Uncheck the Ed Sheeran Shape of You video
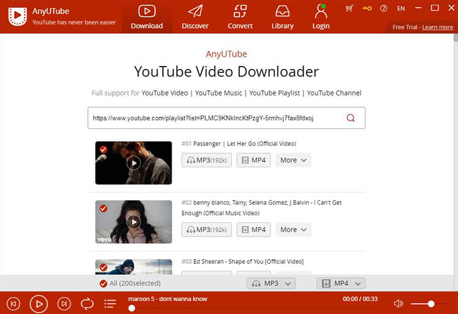The width and height of the screenshot is (458, 314). click(x=103, y=267)
